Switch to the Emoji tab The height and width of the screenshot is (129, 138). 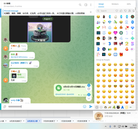(x=101, y=4)
